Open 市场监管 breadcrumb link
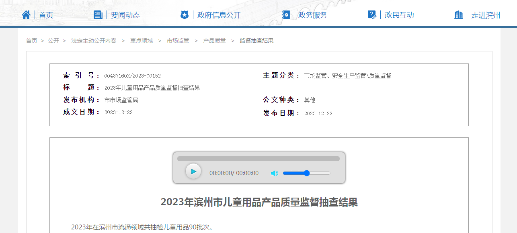The height and width of the screenshot is (233, 517). click(x=178, y=41)
